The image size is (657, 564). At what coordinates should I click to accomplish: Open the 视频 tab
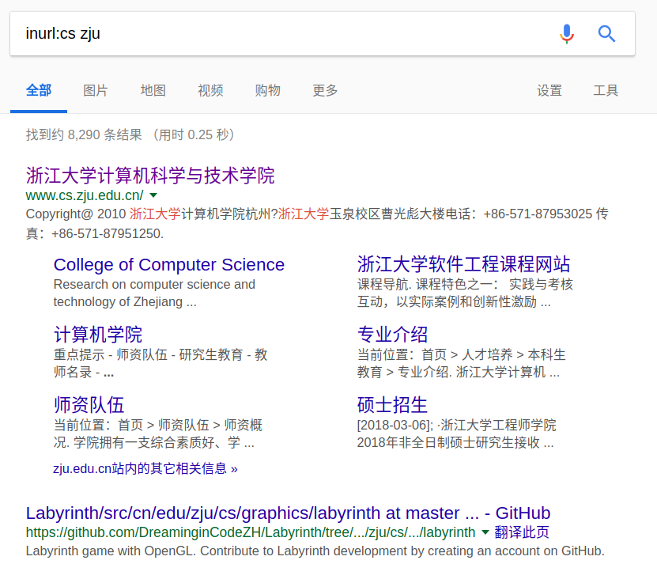[x=210, y=90]
